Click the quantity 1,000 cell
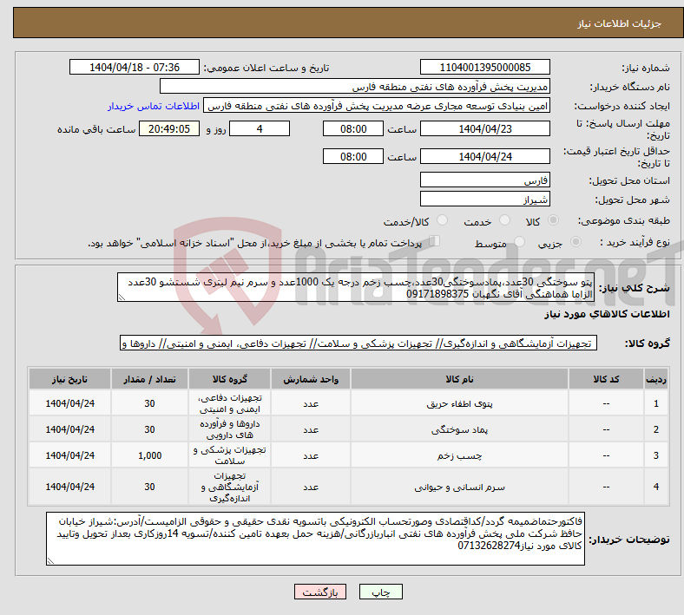Viewport: 684px width, 615px height. click(x=149, y=455)
